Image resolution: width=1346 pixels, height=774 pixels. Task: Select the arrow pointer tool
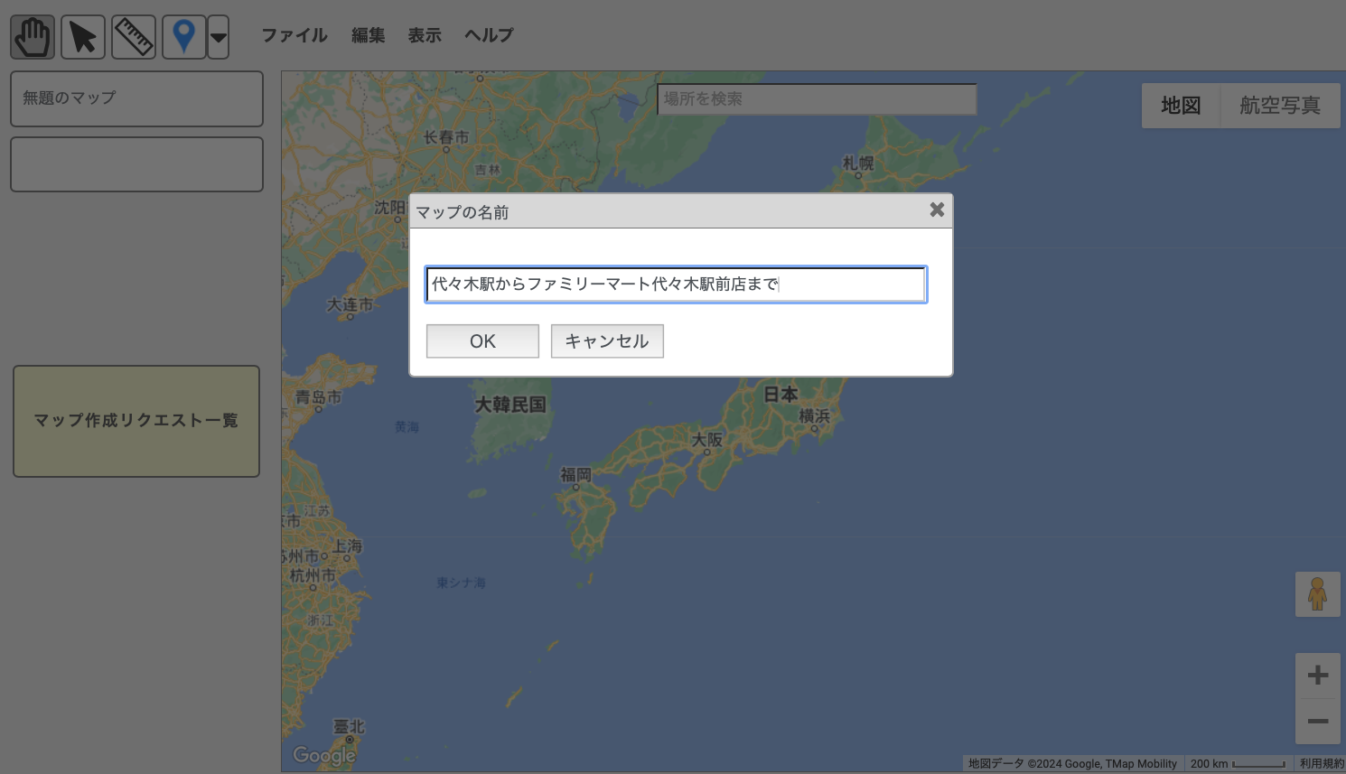click(x=83, y=37)
